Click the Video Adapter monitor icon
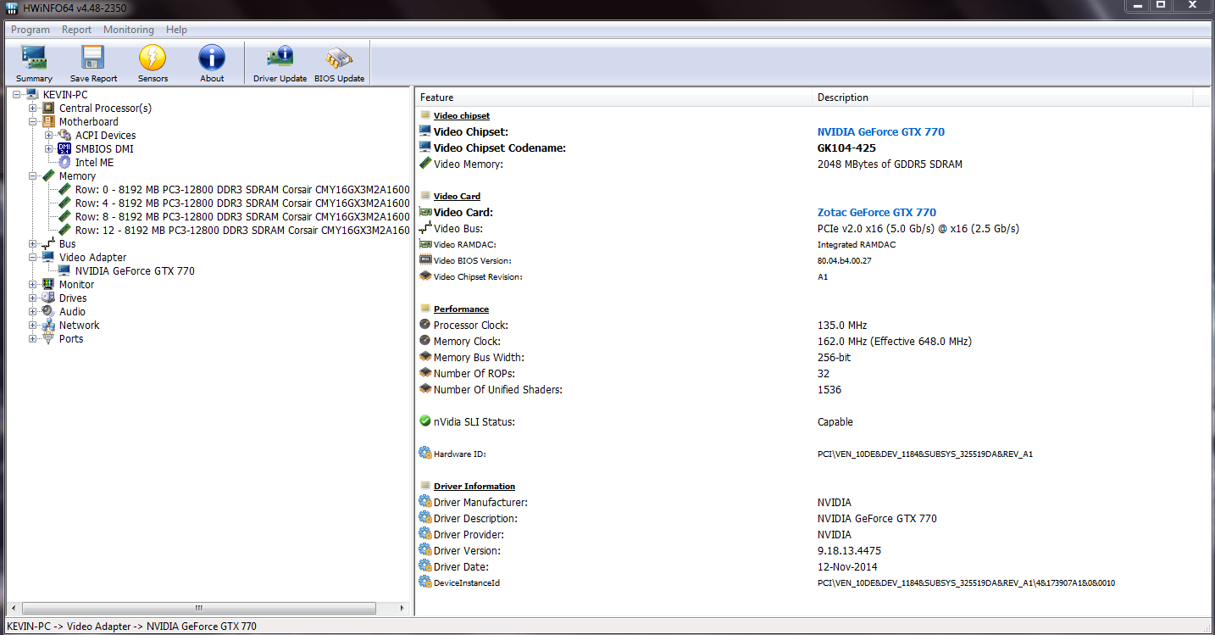 48,257
